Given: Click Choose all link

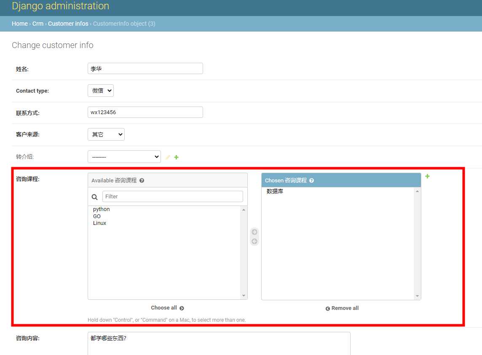Looking at the screenshot, I should coord(167,308).
